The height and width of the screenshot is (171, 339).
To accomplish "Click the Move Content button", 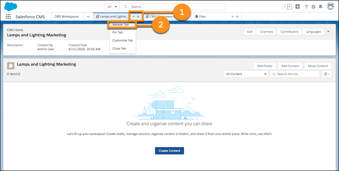I will coord(318,66).
